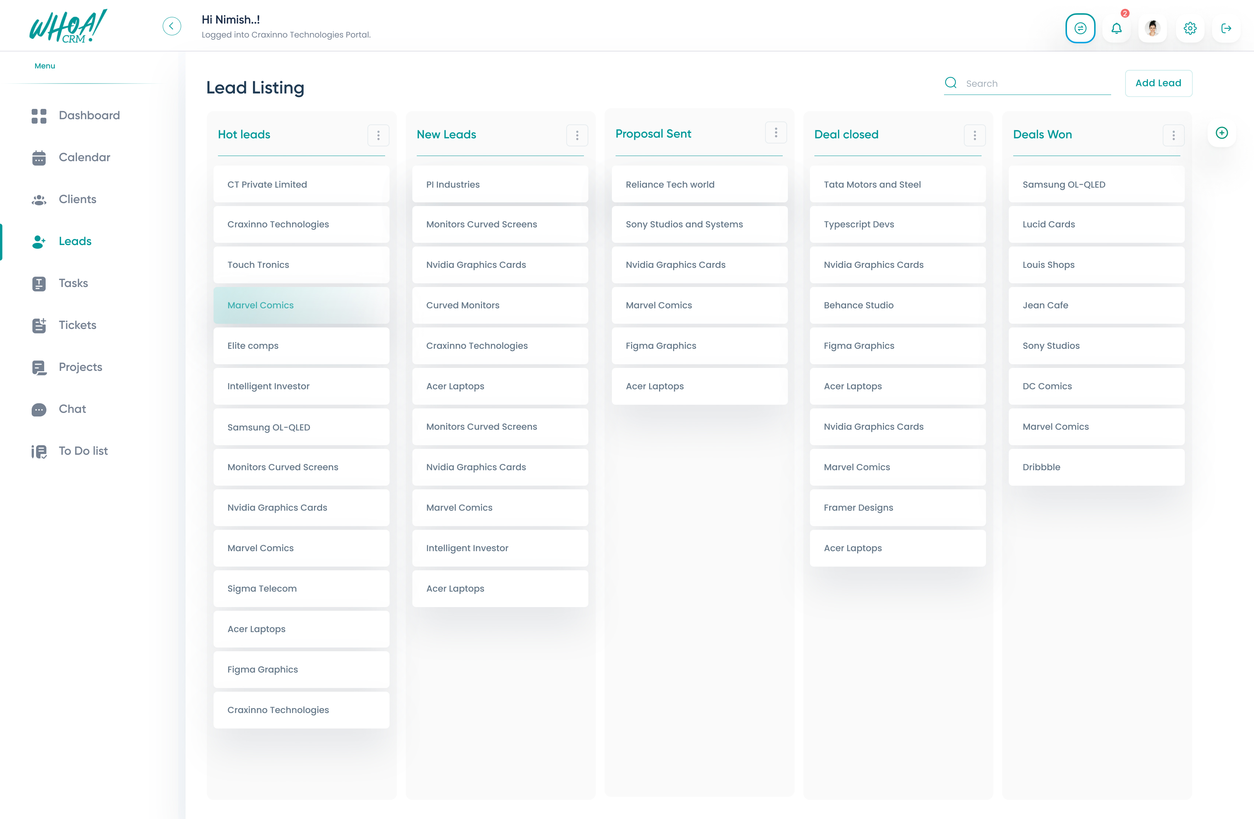Click the logout icon
The image size is (1254, 819).
(1226, 28)
